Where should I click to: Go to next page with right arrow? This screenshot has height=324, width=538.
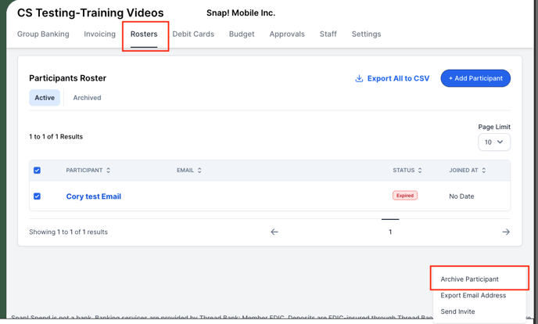(506, 232)
